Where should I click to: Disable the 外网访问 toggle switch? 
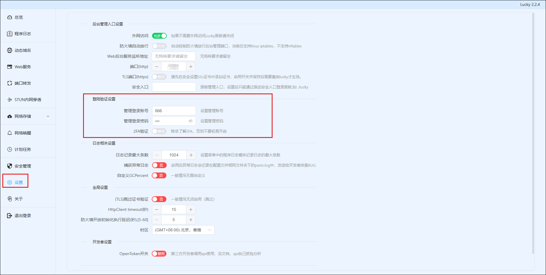[x=159, y=36]
